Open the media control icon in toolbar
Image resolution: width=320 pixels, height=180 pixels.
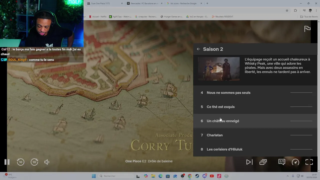(x=304, y=10)
